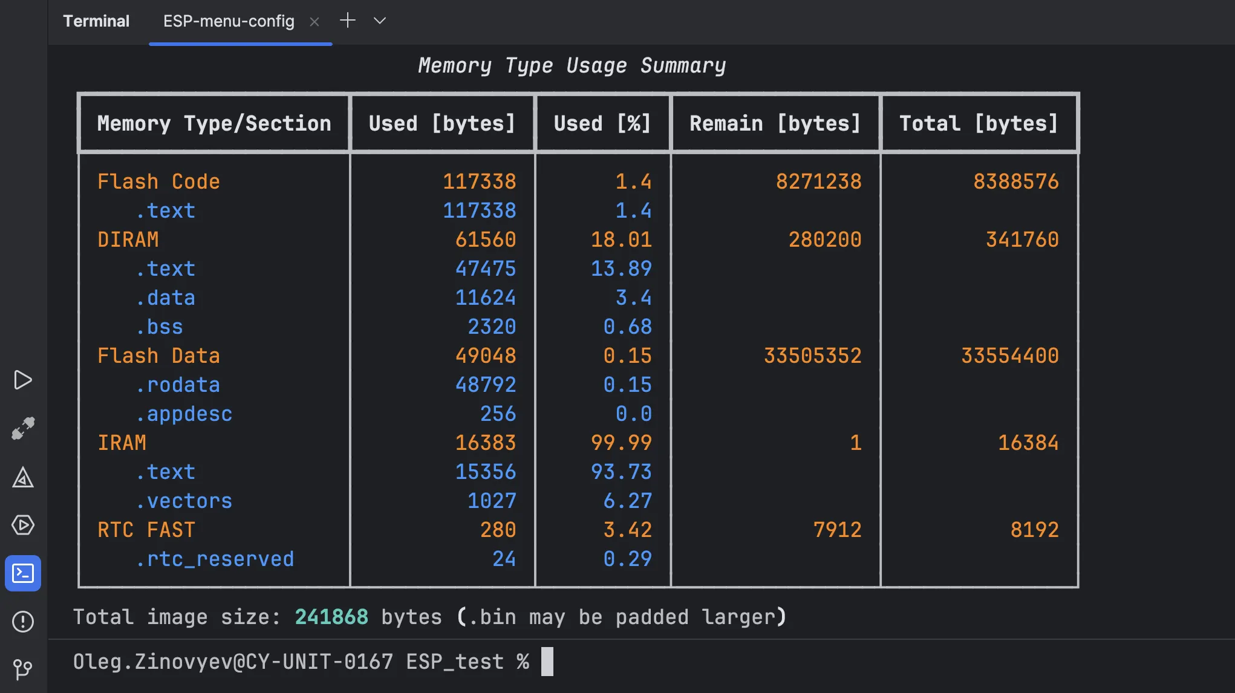Add a new terminal tab

click(x=348, y=21)
